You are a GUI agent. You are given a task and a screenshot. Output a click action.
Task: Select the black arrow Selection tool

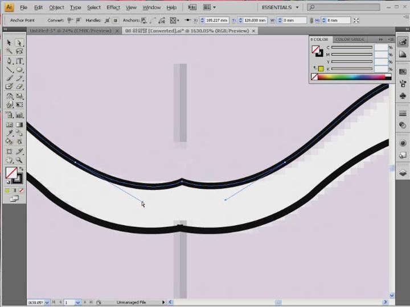9,43
